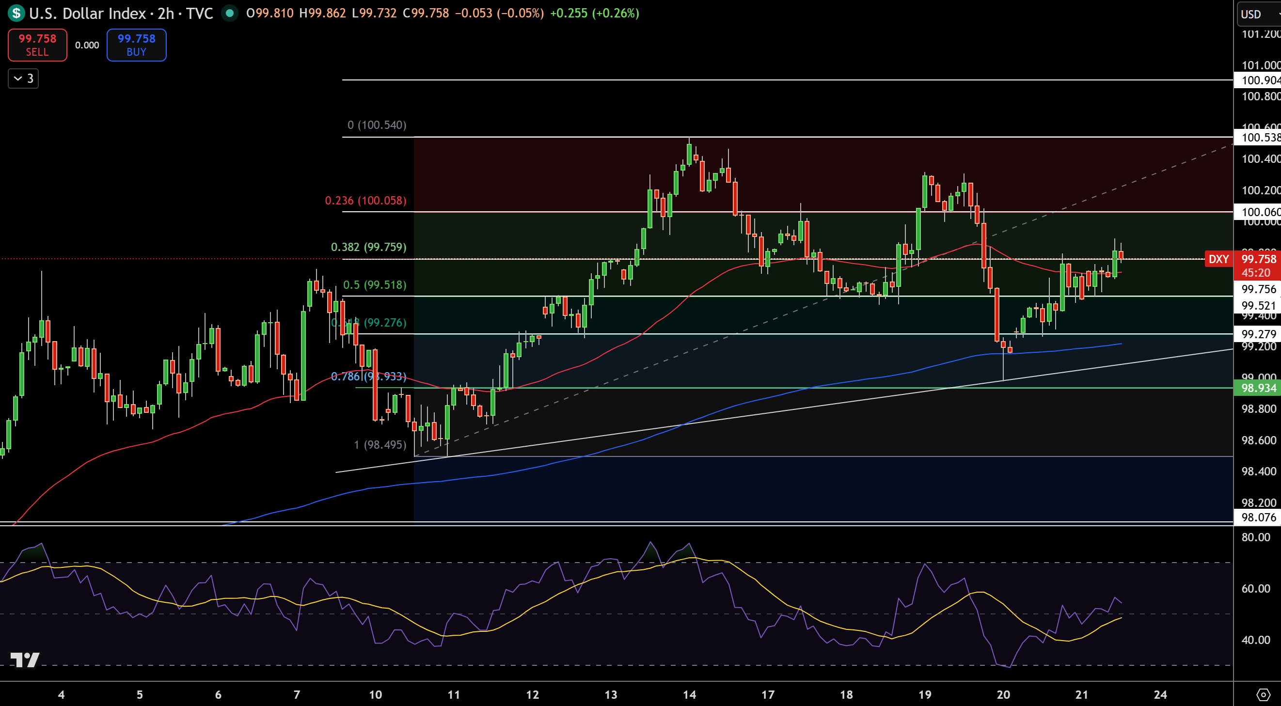The height and width of the screenshot is (706, 1281).
Task: Click the U.S. Dollar Index symbol title
Action: 87,14
